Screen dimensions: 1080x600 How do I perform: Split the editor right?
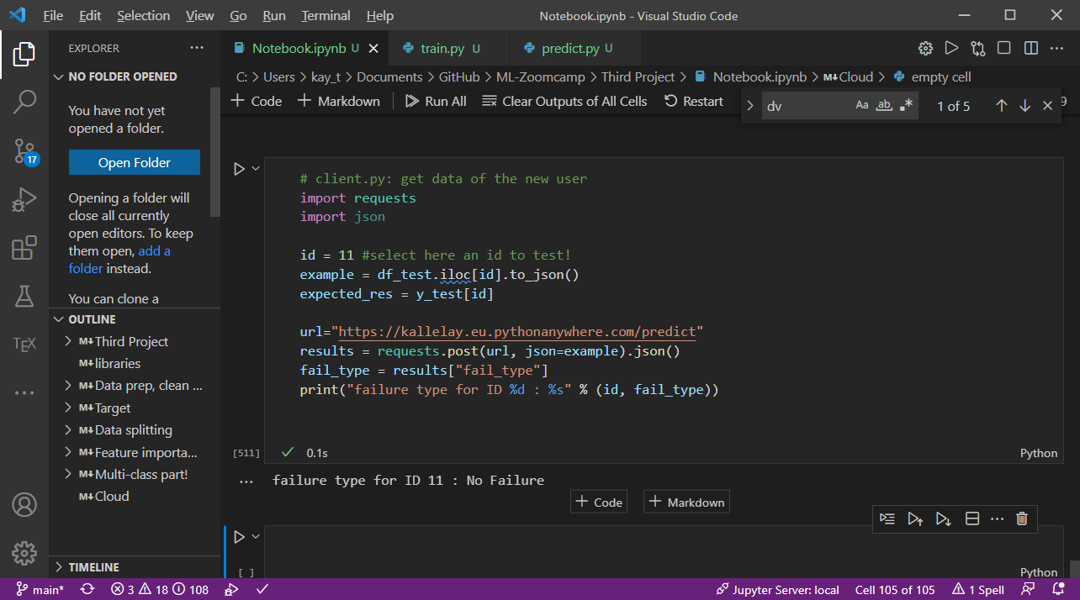click(x=1030, y=49)
